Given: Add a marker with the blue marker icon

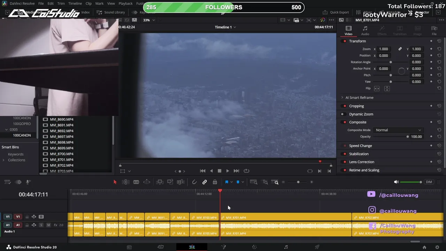Looking at the screenshot, I should coord(238,182).
